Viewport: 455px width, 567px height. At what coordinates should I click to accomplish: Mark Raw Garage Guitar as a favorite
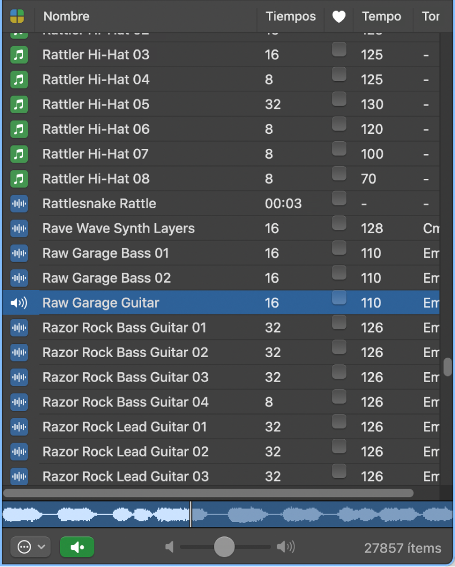[339, 297]
